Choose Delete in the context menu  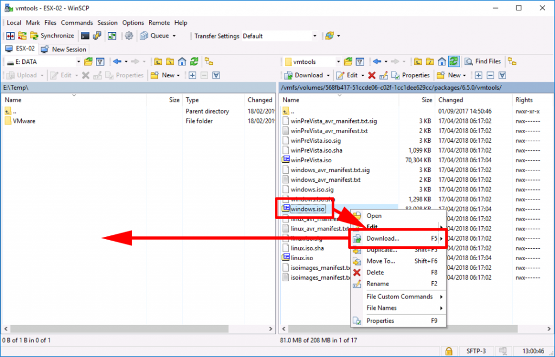pos(398,272)
